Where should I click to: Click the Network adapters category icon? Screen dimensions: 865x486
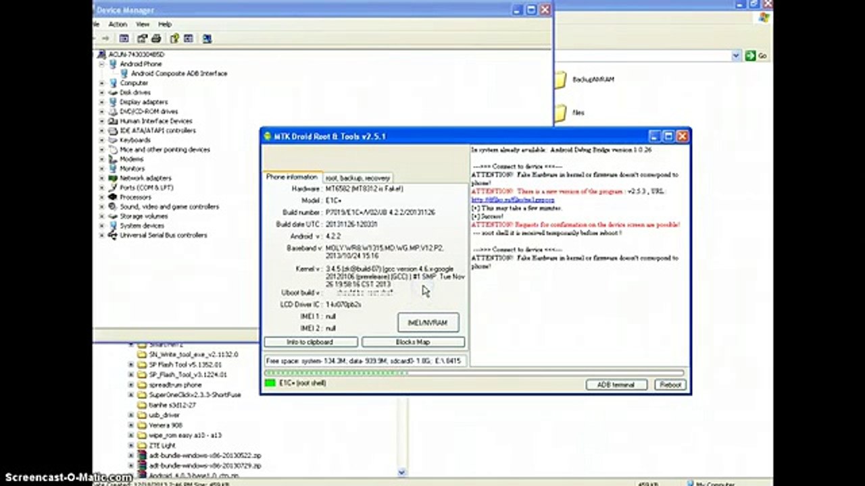[113, 178]
